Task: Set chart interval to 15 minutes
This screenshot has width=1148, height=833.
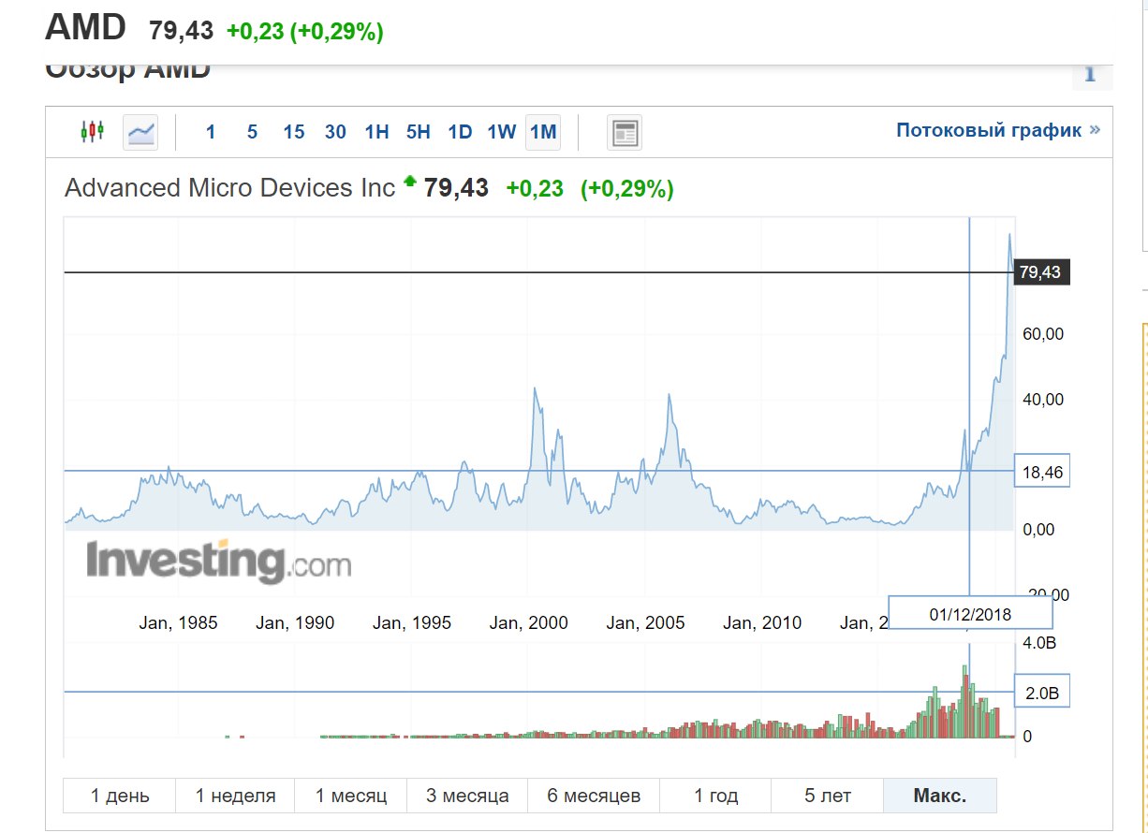Action: tap(294, 132)
